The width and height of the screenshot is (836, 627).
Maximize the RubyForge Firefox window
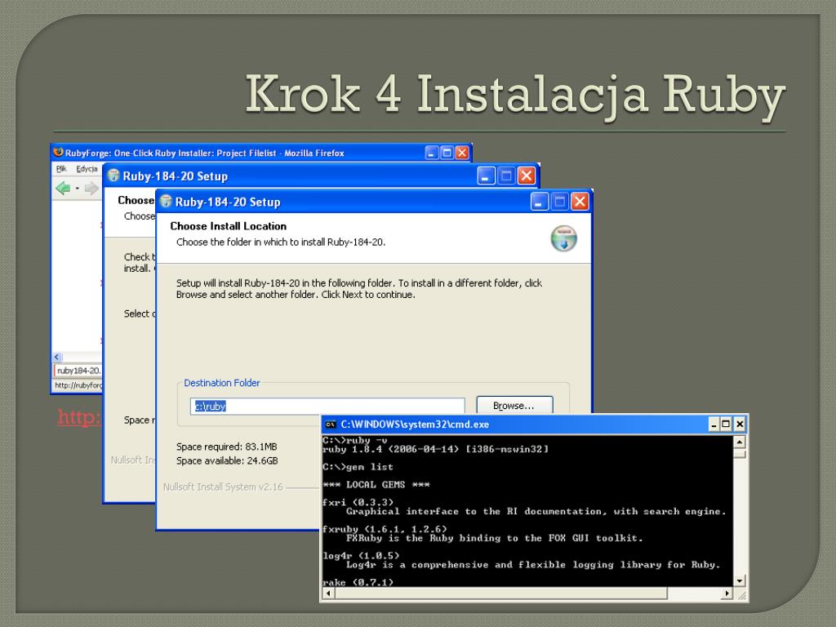coord(447,153)
